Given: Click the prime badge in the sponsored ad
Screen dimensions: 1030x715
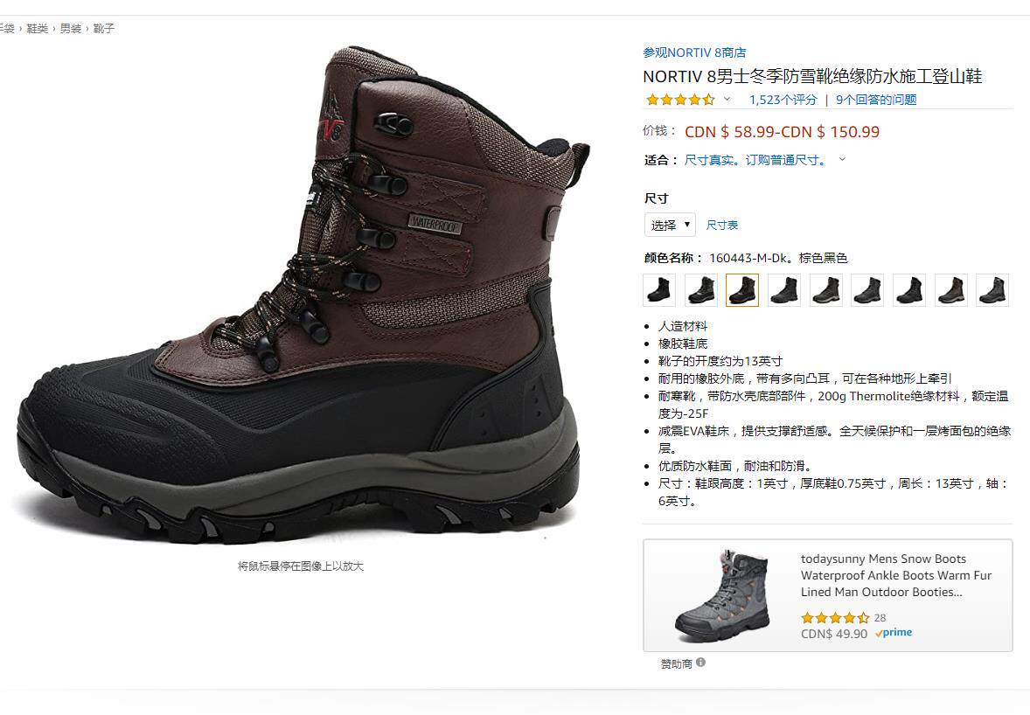Looking at the screenshot, I should 894,633.
